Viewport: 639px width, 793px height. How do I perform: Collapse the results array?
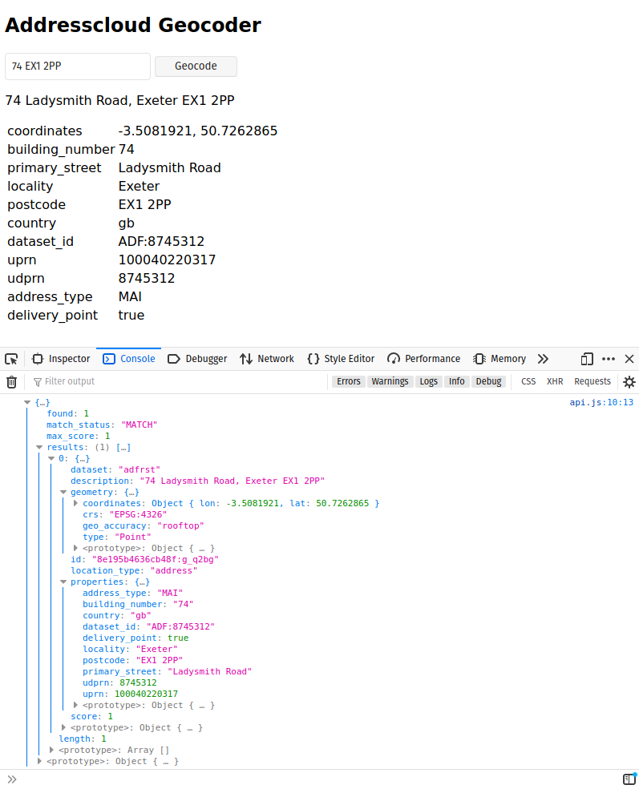pos(39,448)
